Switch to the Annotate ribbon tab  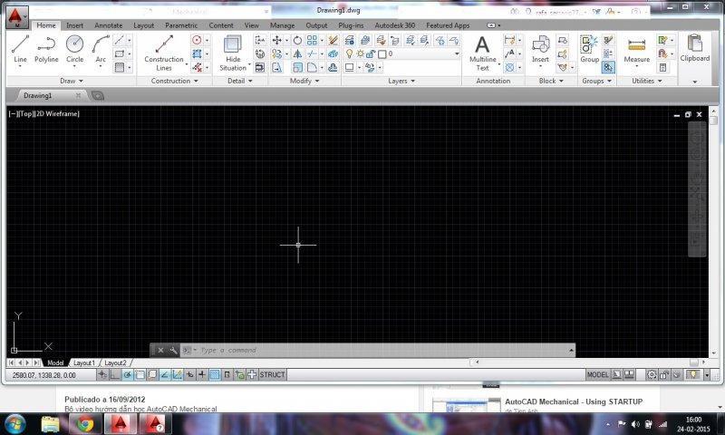(x=108, y=25)
